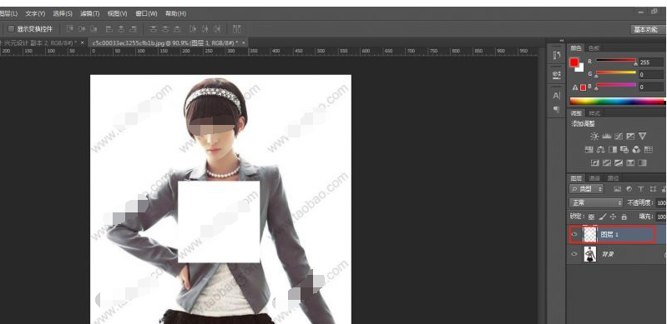The width and height of the screenshot is (667, 324).
Task: Select the 背景 layer thumbnail
Action: pos(590,254)
